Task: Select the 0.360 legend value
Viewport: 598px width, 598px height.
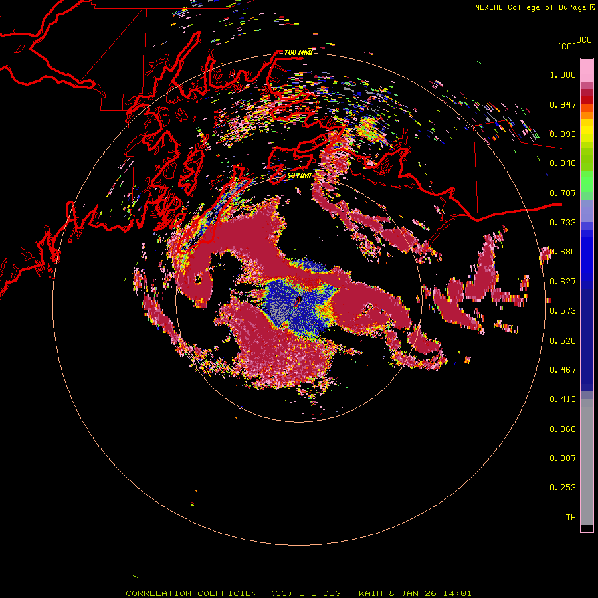Action: 563,429
